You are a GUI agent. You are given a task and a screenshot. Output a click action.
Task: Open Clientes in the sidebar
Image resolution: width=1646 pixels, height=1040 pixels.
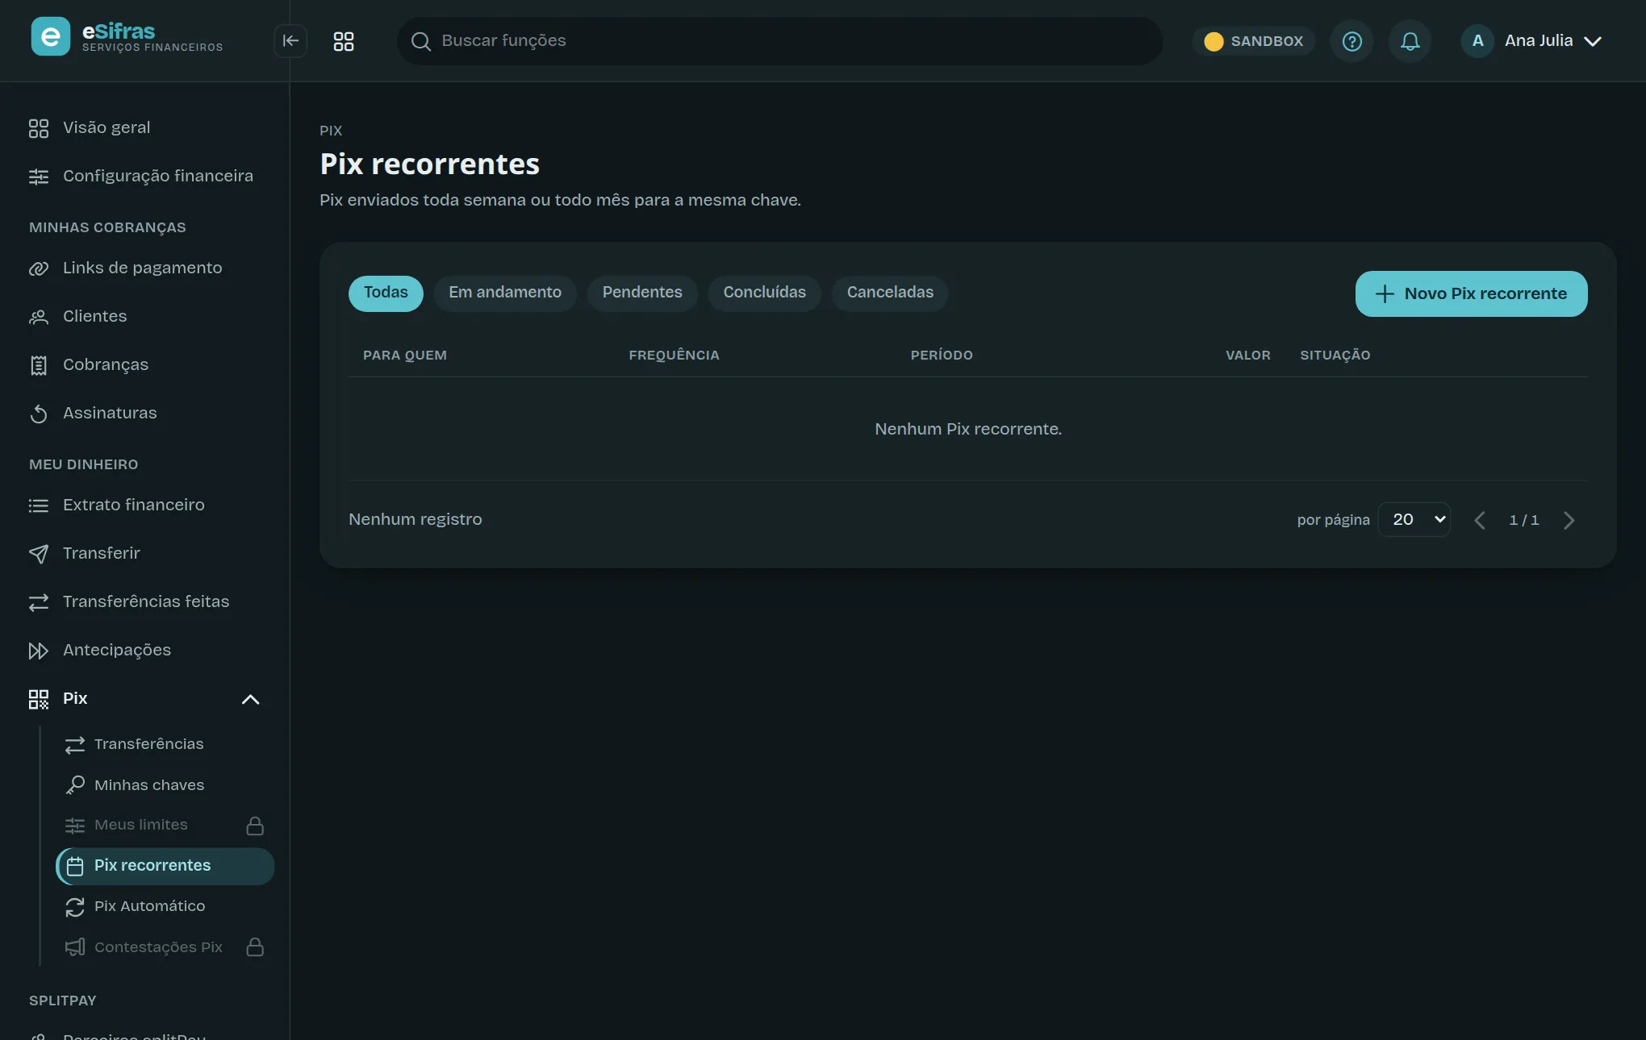tap(145, 316)
